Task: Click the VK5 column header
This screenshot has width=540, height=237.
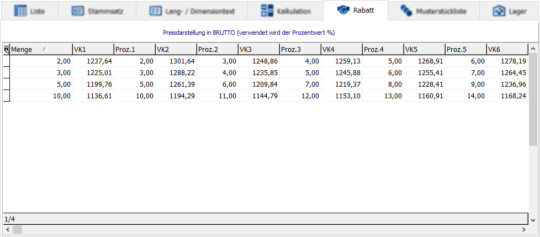Action: (x=424, y=50)
